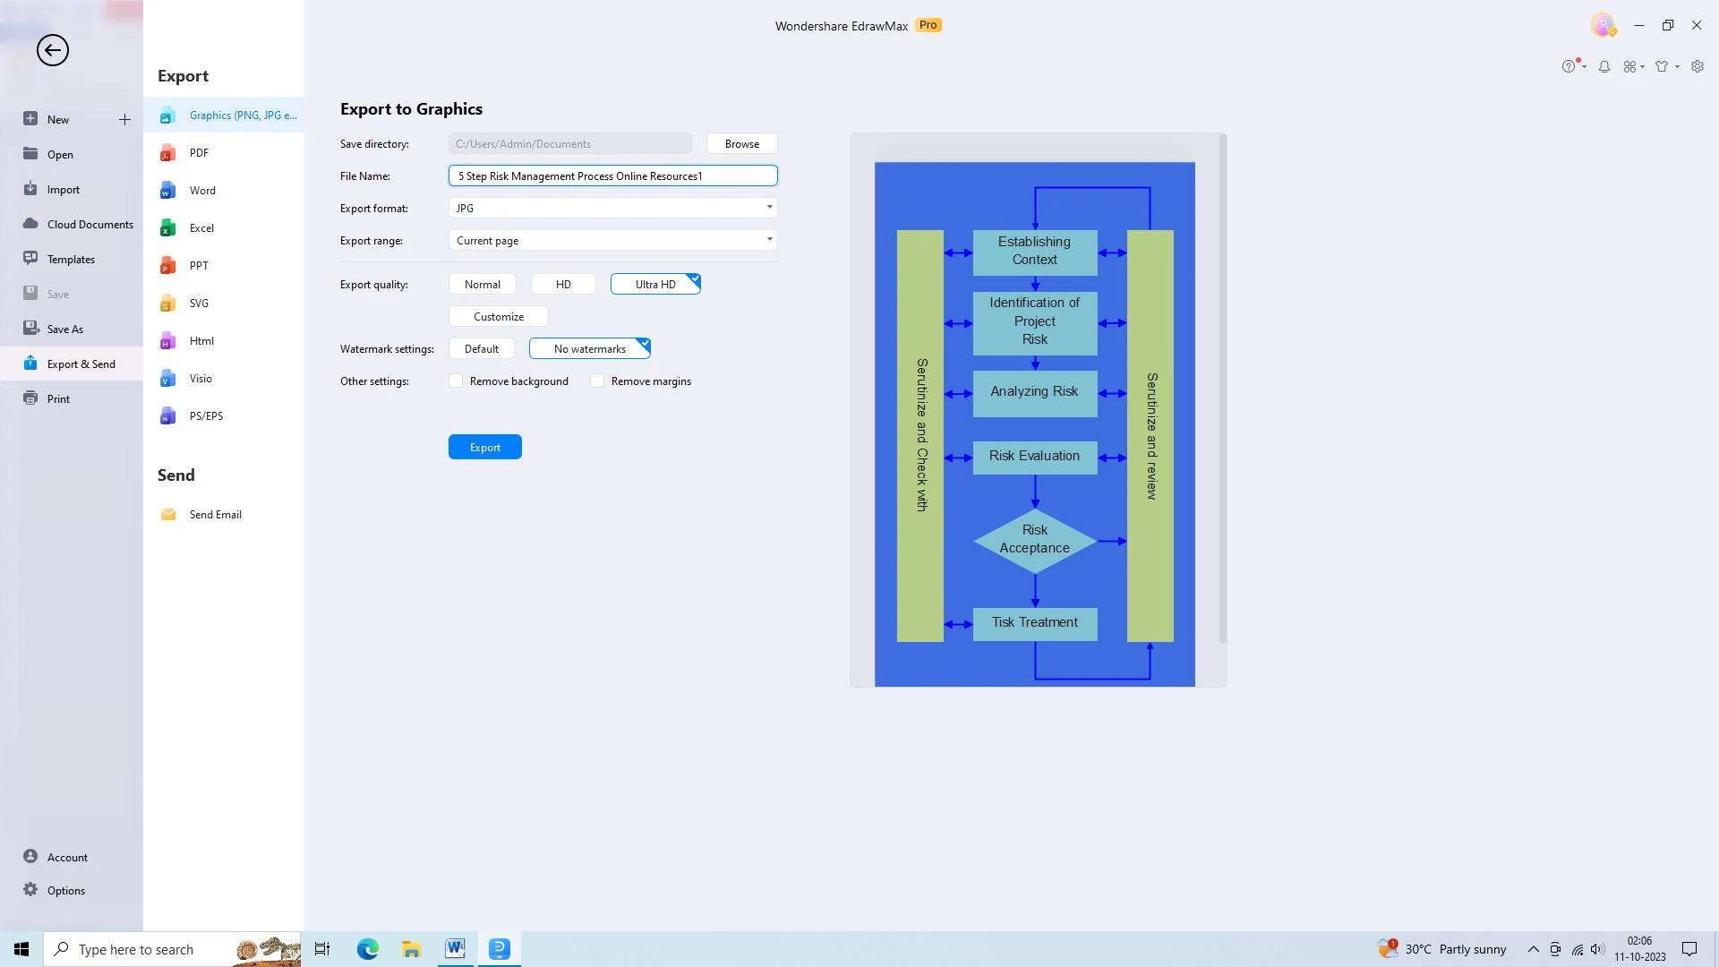The height and width of the screenshot is (967, 1719).
Task: Open the Send Email icon
Action: tap(169, 514)
